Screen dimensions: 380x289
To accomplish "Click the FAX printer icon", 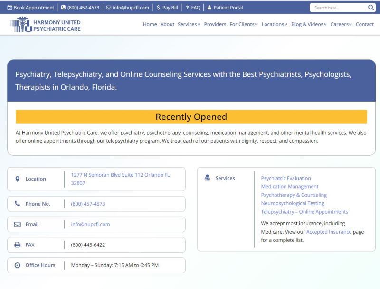I will [x=18, y=245].
